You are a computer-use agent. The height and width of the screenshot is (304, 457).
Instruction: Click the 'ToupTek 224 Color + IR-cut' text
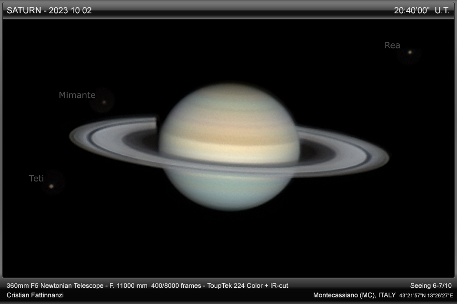click(x=248, y=285)
